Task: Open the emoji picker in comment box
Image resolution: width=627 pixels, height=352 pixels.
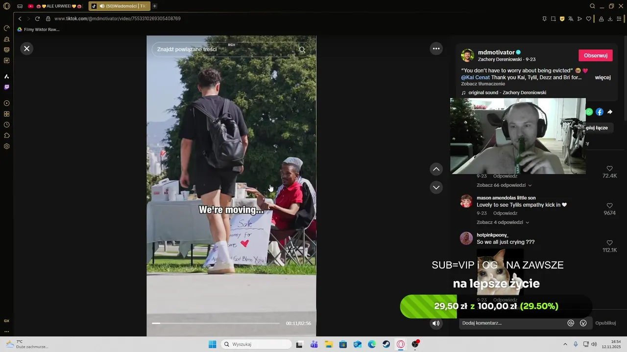Action: click(583, 323)
